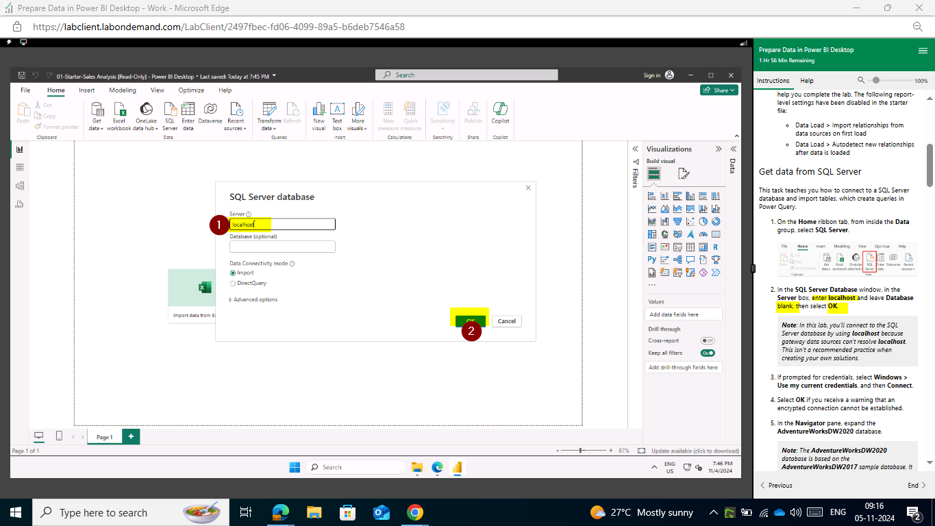Image resolution: width=935 pixels, height=526 pixels.
Task: Click Fit to page icon in status bar
Action: (641, 451)
